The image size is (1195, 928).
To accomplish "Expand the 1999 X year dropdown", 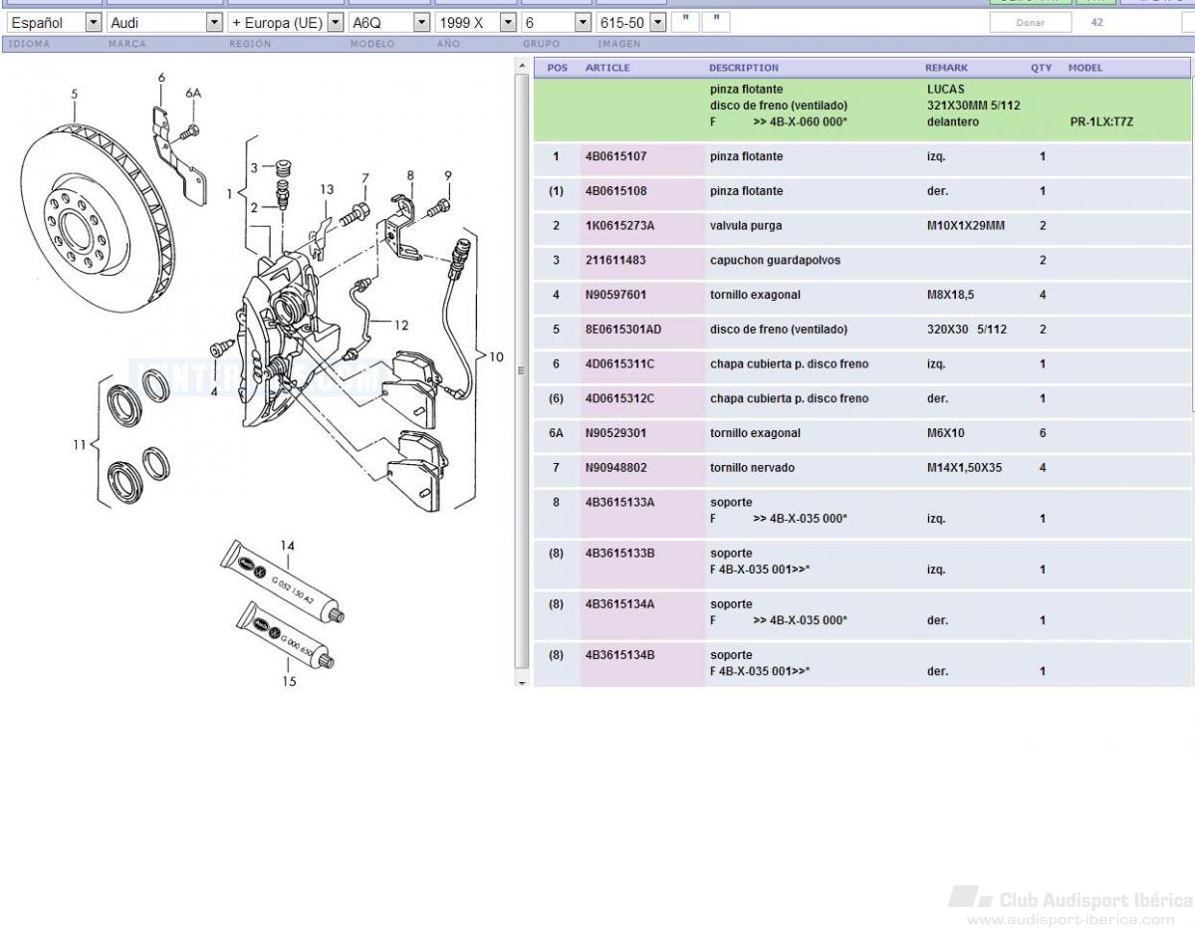I will click(476, 22).
